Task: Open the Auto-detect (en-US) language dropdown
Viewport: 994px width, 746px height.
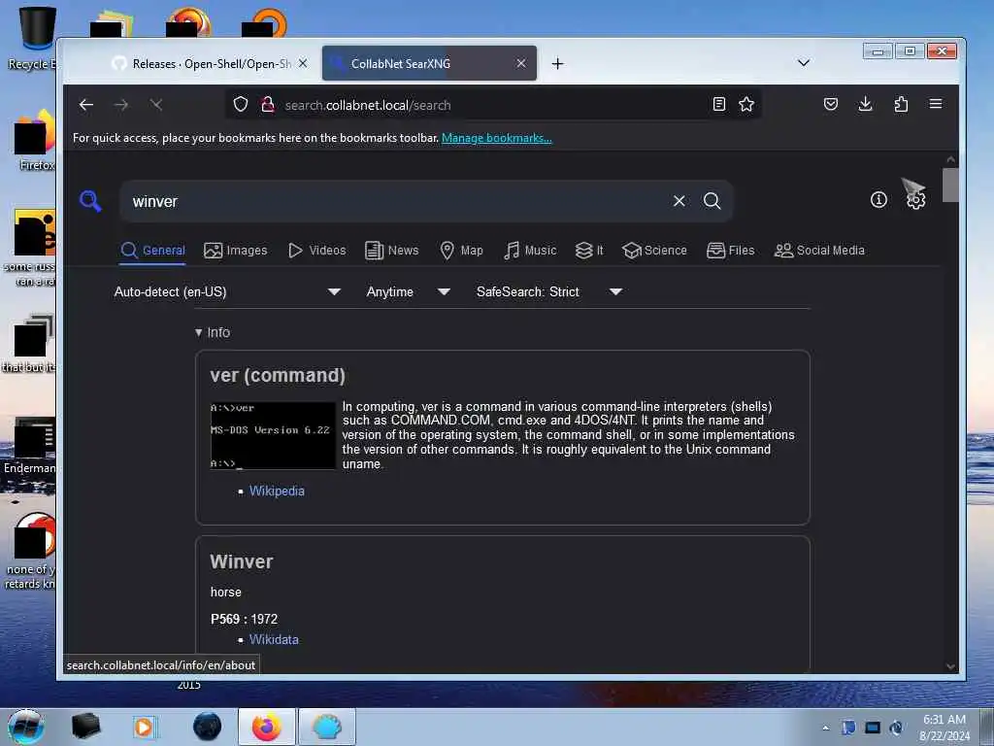Action: coord(227,291)
